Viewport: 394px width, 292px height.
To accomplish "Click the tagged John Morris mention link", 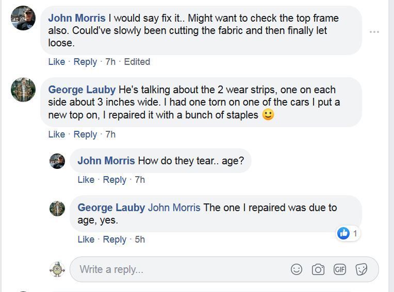I will coord(174,208).
